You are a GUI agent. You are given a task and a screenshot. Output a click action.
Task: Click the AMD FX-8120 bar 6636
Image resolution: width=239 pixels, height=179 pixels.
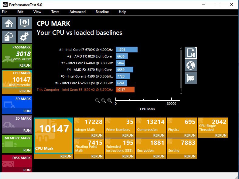point(122,56)
